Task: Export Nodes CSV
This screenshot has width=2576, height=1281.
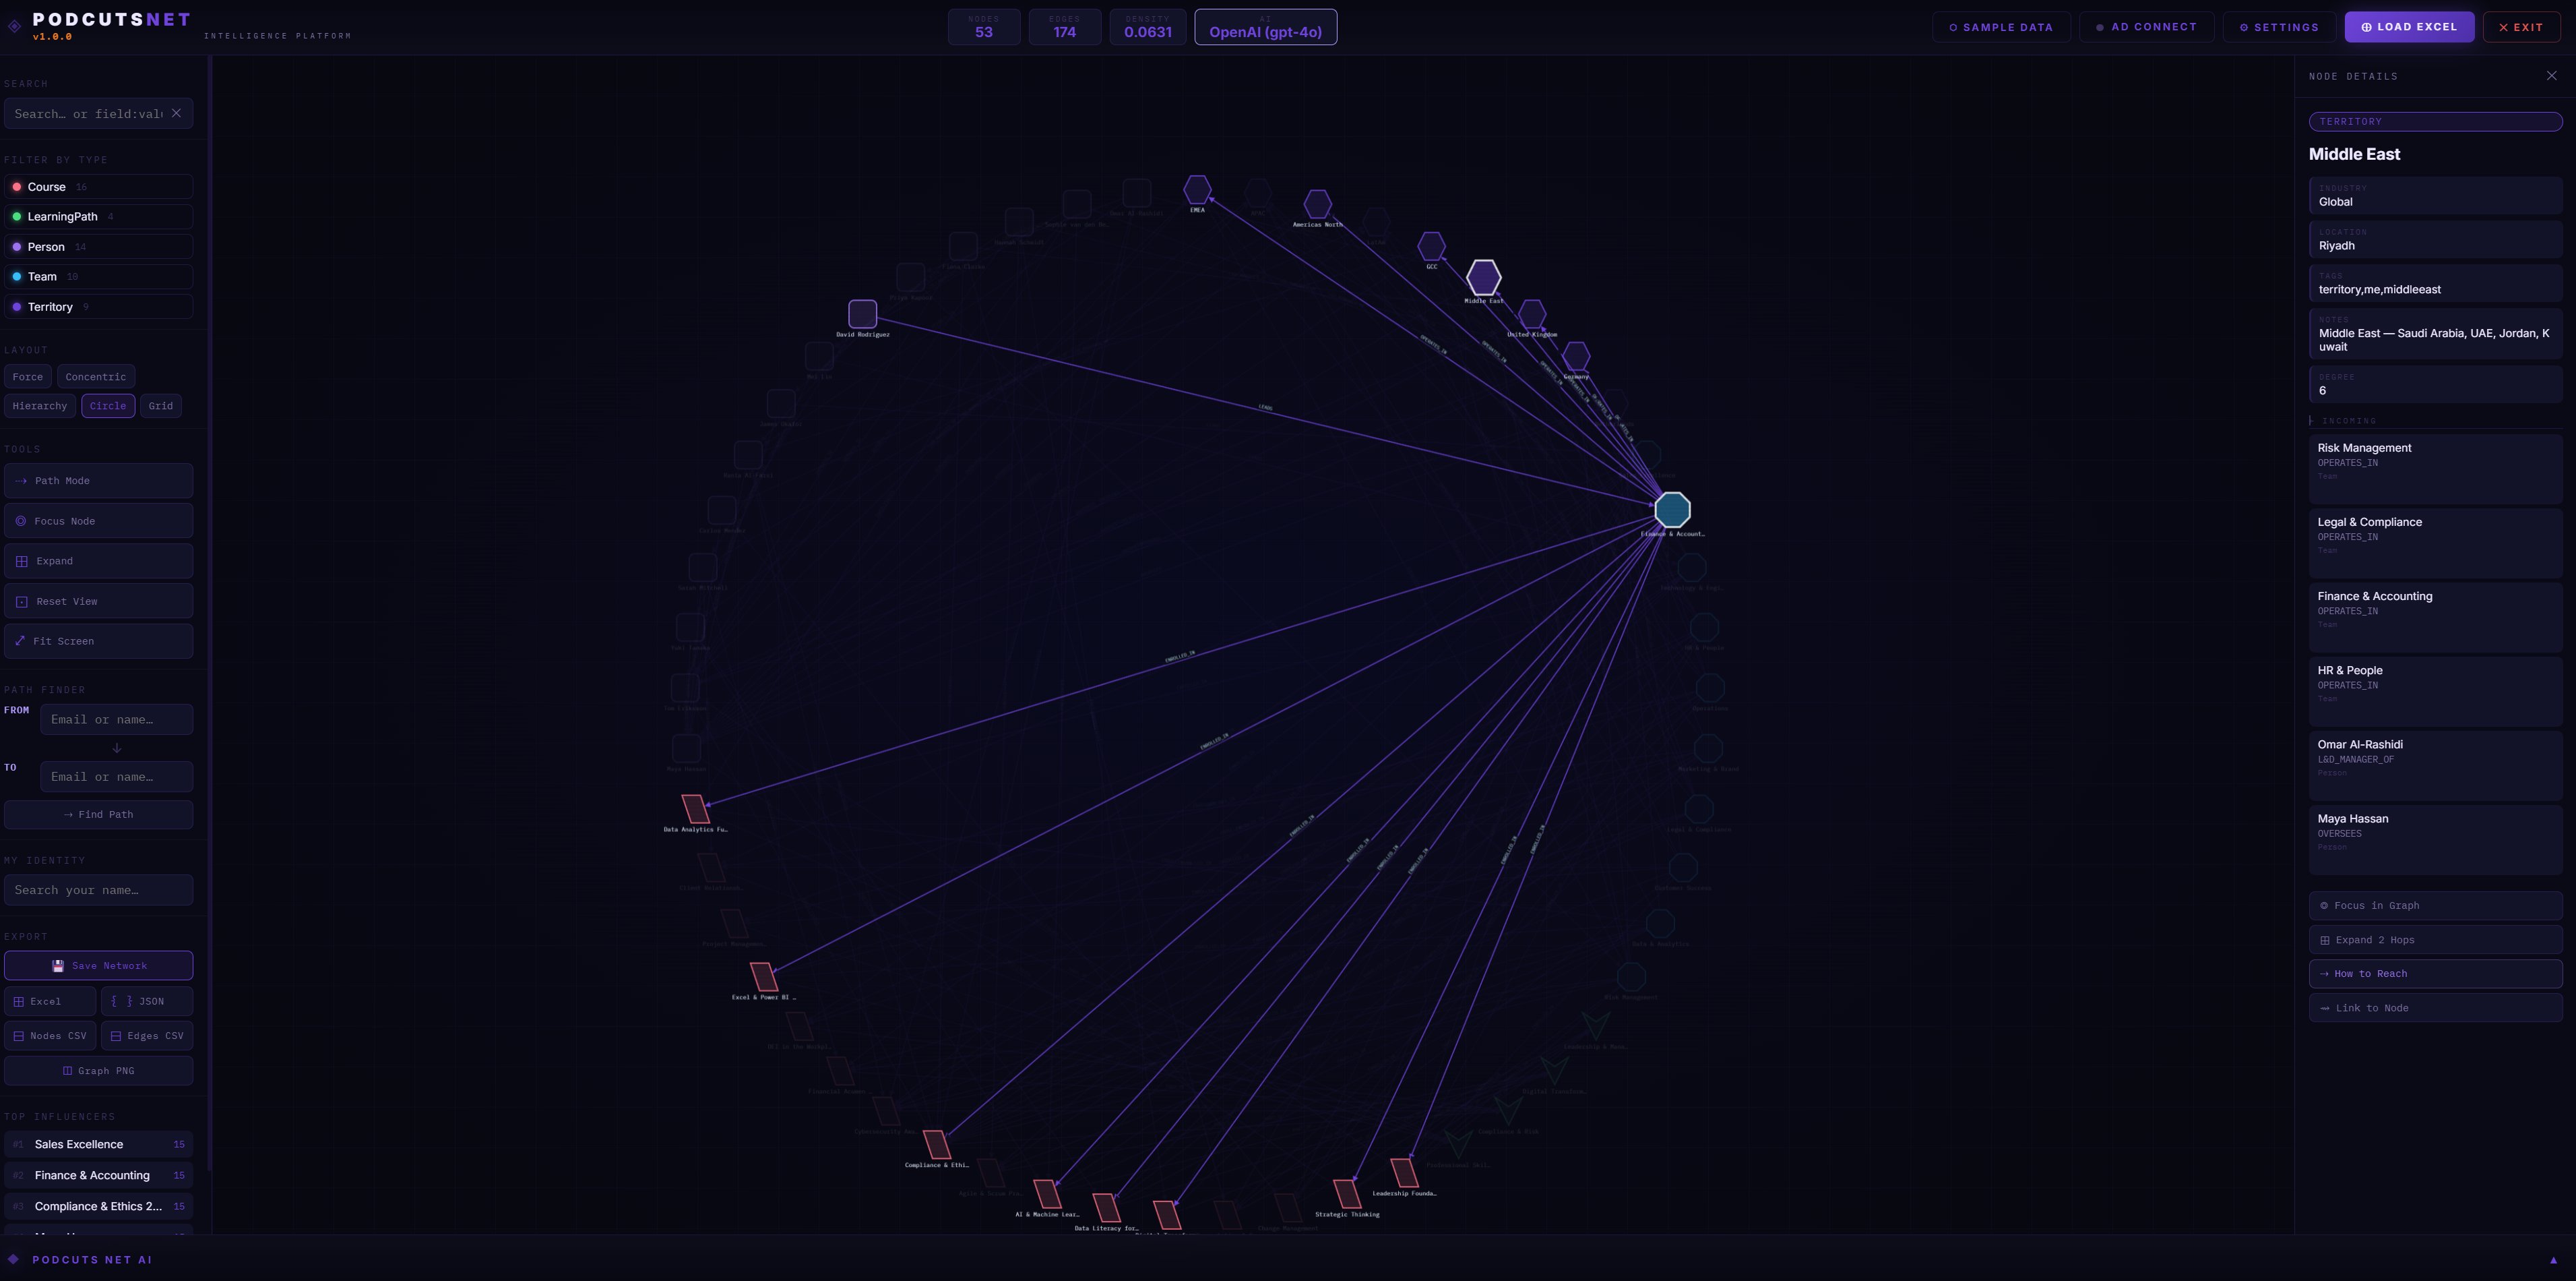Action: click(50, 1036)
